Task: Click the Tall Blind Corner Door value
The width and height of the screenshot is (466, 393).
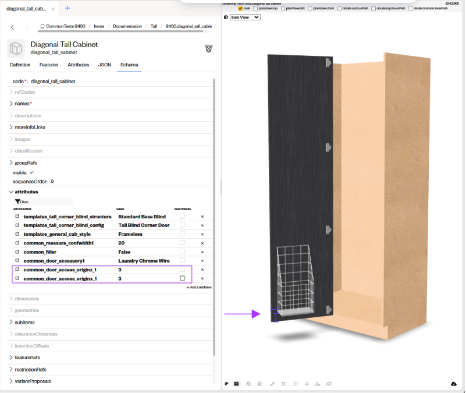Action: [x=144, y=225]
